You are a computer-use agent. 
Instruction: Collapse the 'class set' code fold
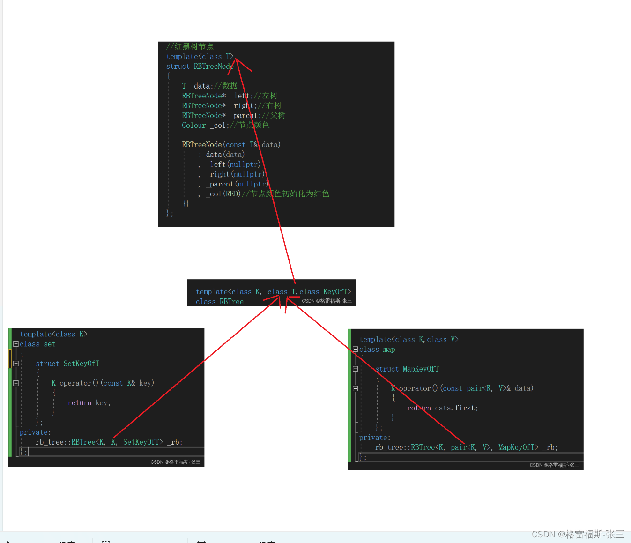click(16, 344)
